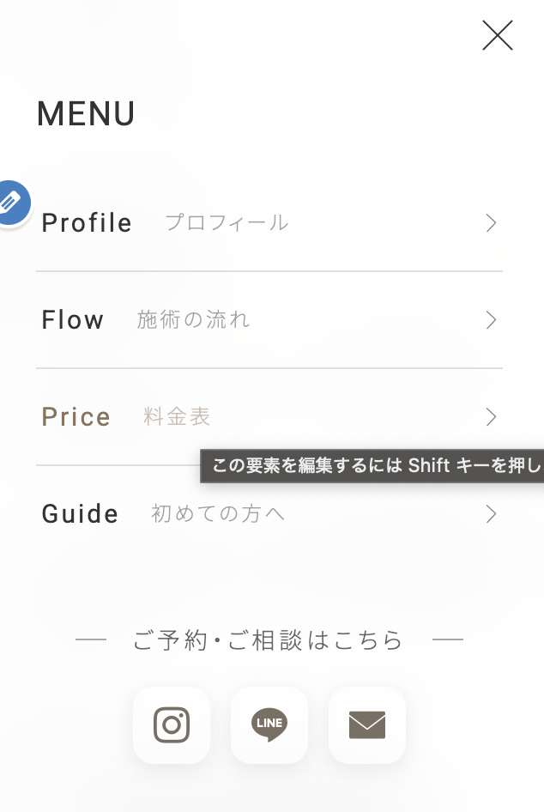Image resolution: width=544 pixels, height=812 pixels.
Task: Click the arrow chevron beside Price
Action: pyautogui.click(x=491, y=417)
